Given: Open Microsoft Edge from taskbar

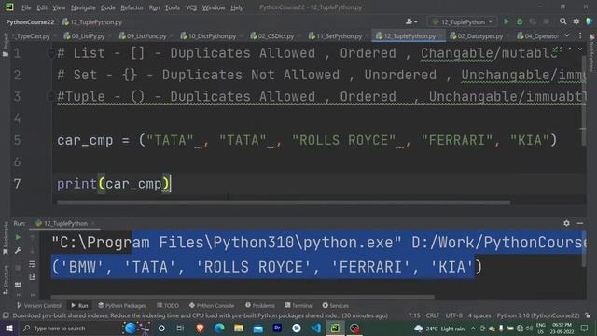Looking at the screenshot, I should (219, 328).
